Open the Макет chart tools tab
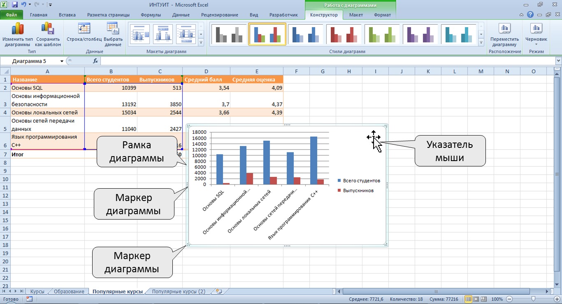 point(356,15)
